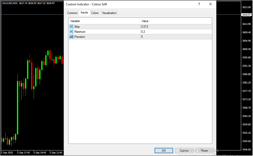
Task: Select the Maximum value 0.2 cell
Action: (x=176, y=32)
